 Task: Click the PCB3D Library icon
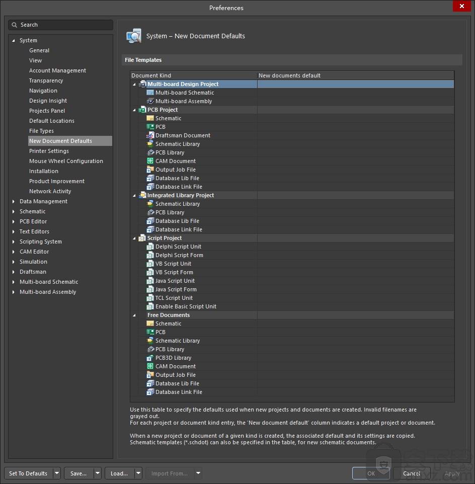(x=150, y=358)
